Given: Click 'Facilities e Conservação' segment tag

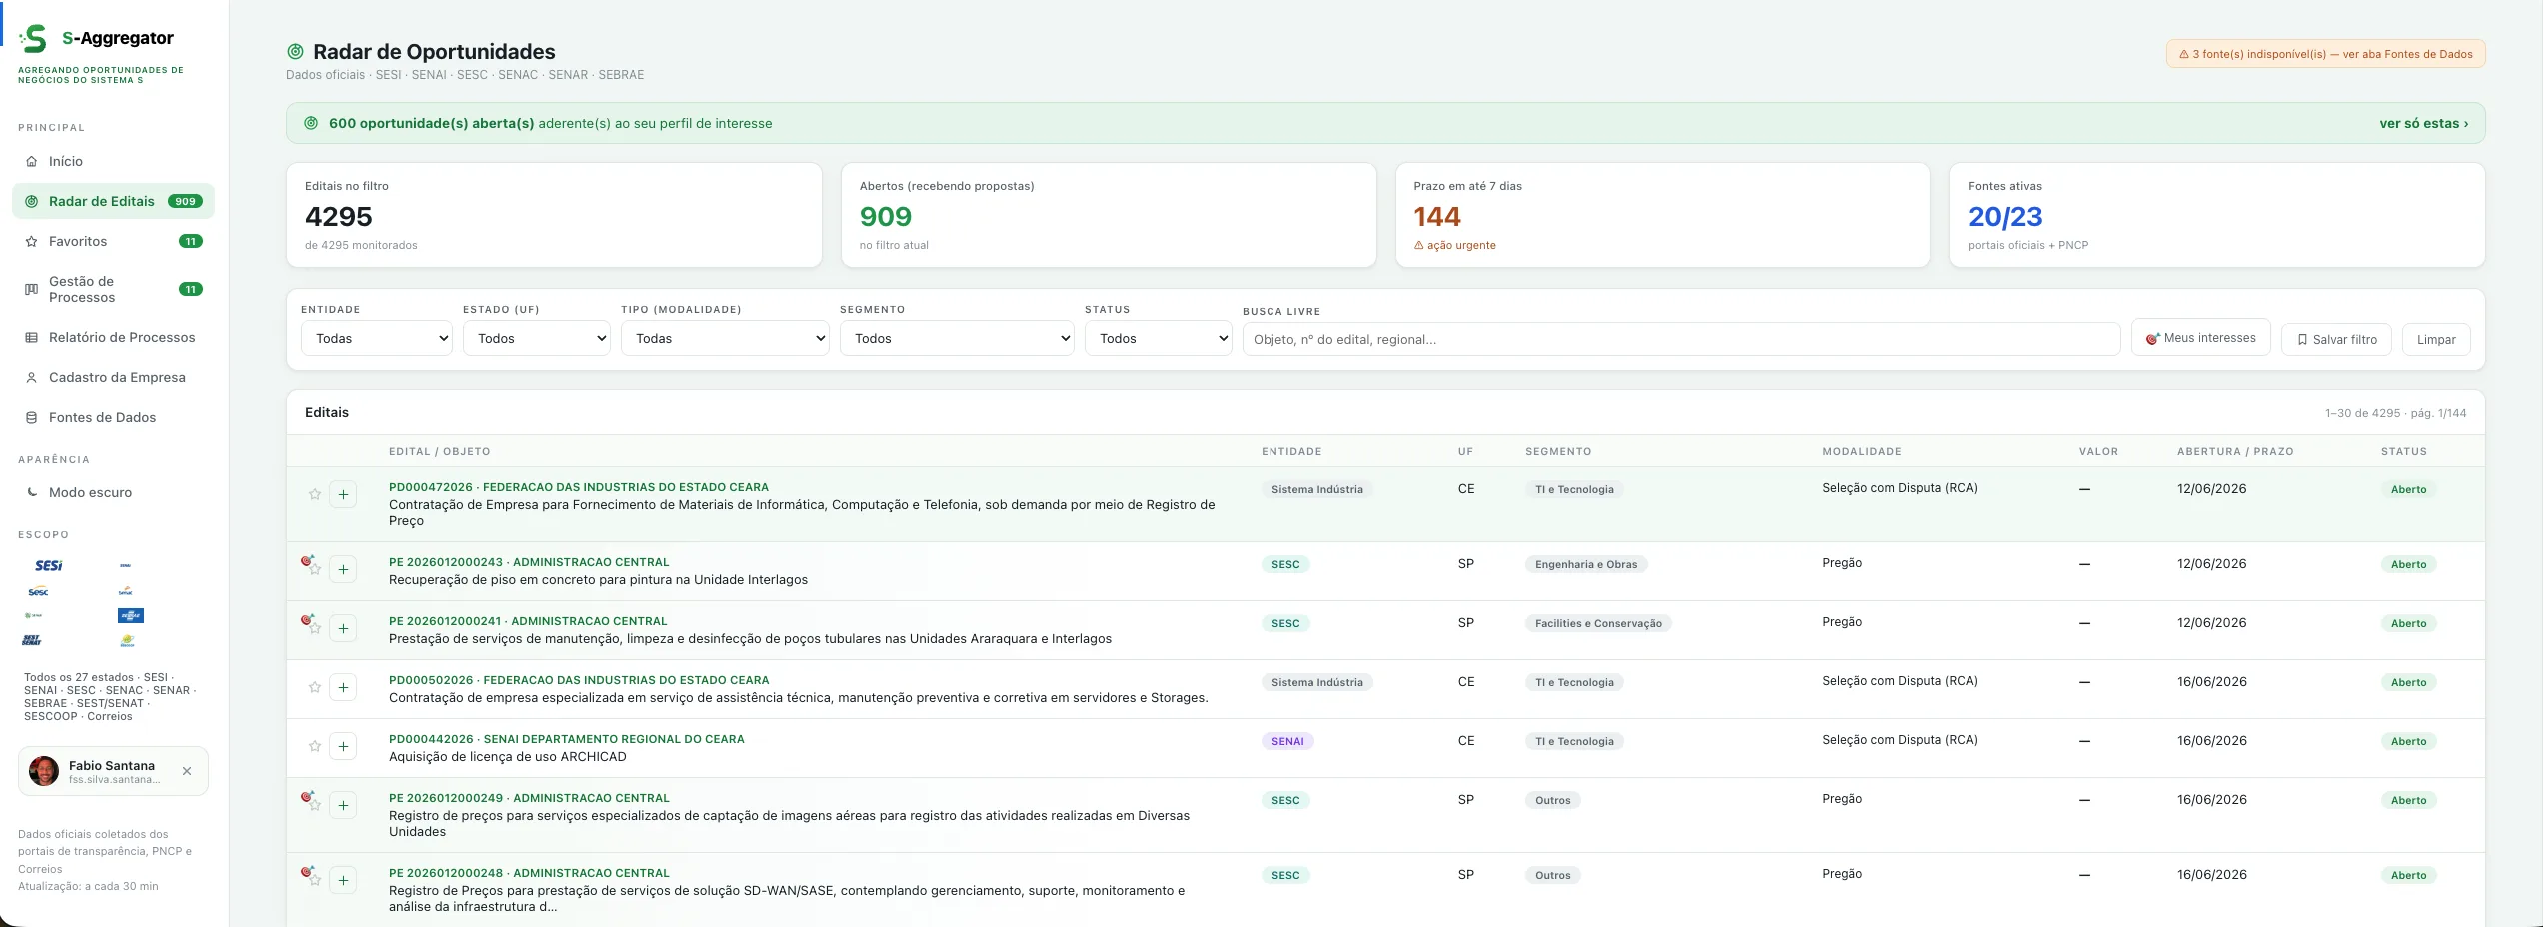Looking at the screenshot, I should click(1598, 623).
